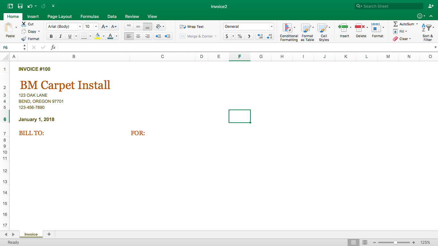Switch to the Data tab

(112, 16)
